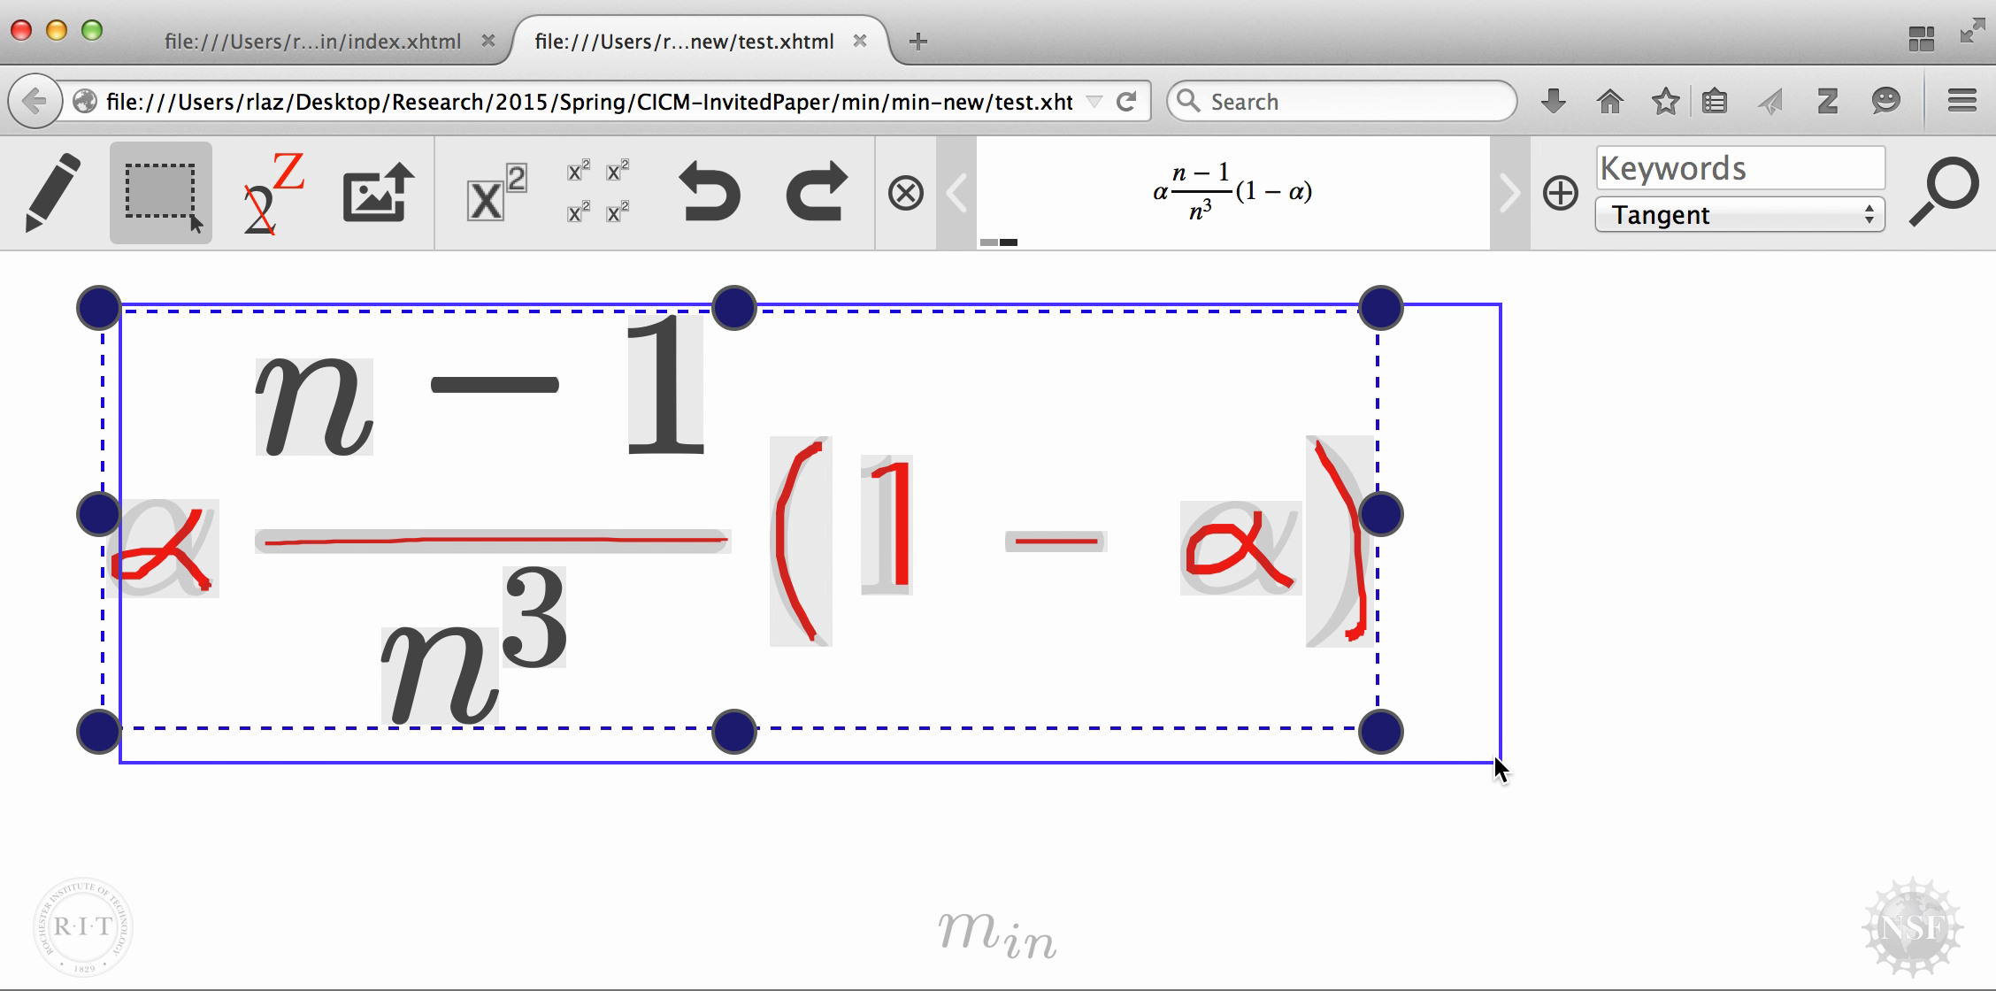The image size is (1996, 991).
Task: Reload the page in address bar
Action: coord(1126,102)
